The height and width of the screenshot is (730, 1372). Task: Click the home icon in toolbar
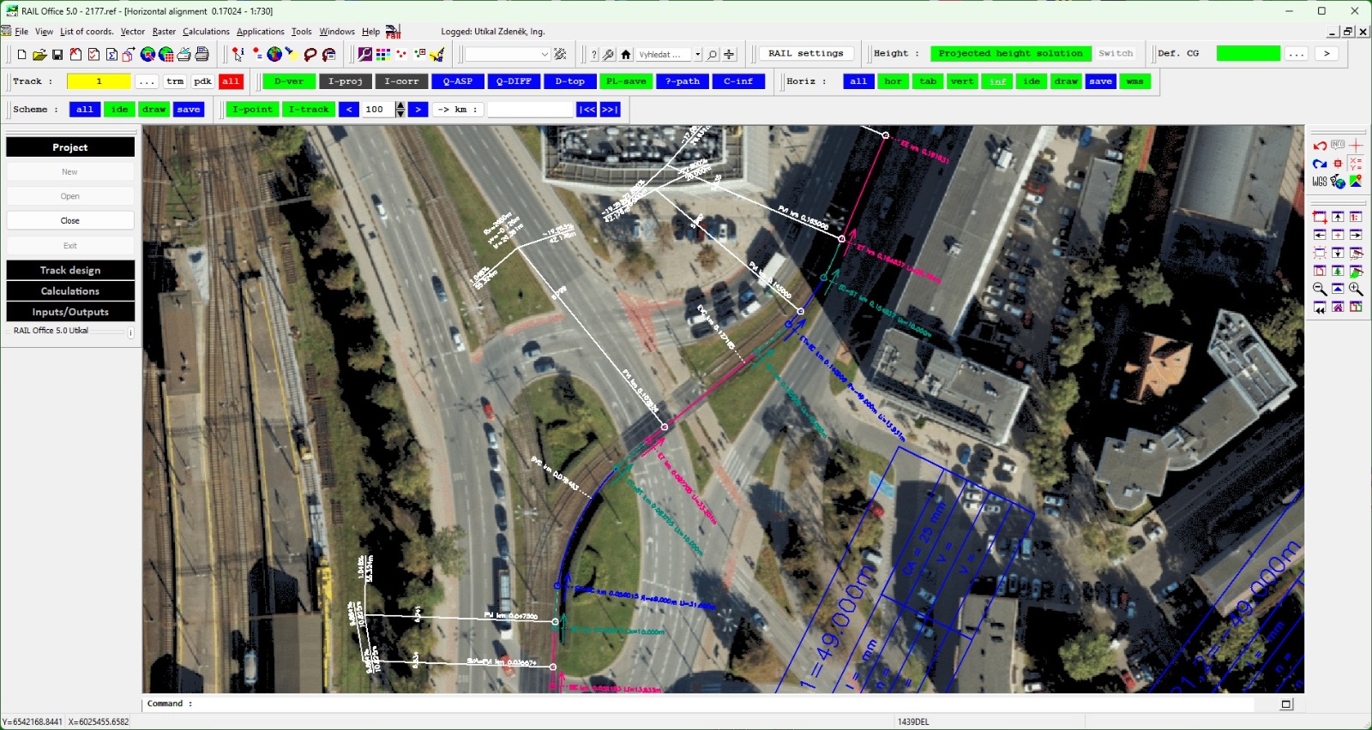[x=626, y=54]
